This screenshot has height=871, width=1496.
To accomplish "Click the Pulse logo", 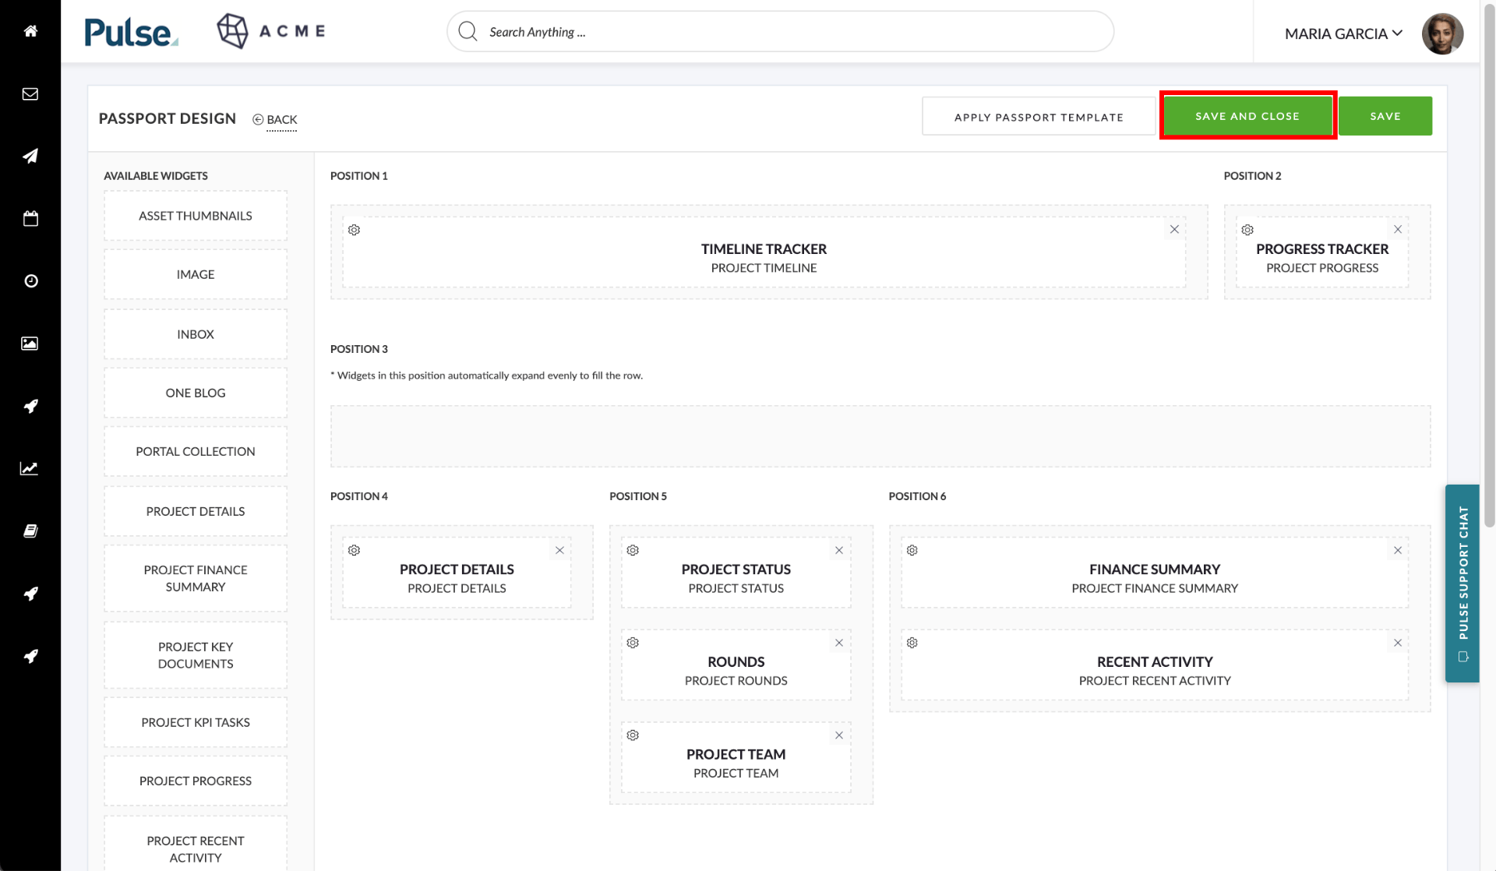I will 131,33.
